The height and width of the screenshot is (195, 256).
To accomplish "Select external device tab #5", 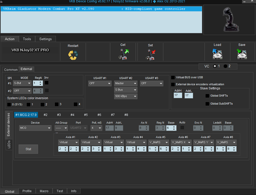I will point(86,115).
